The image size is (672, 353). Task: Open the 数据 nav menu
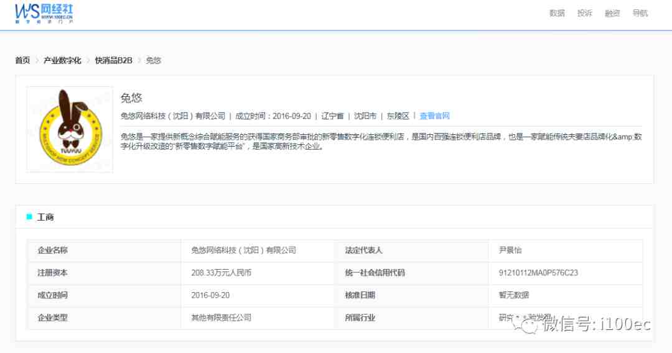coord(557,13)
